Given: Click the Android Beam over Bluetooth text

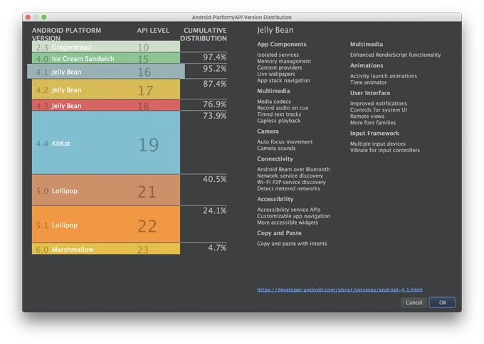Looking at the screenshot, I should coord(293,169).
